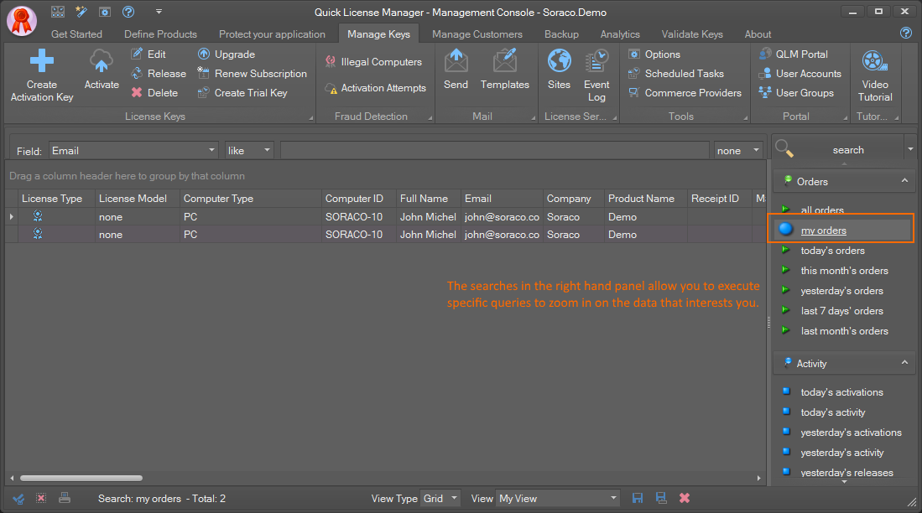
Task: Click Create Trial Key
Action: pos(242,93)
